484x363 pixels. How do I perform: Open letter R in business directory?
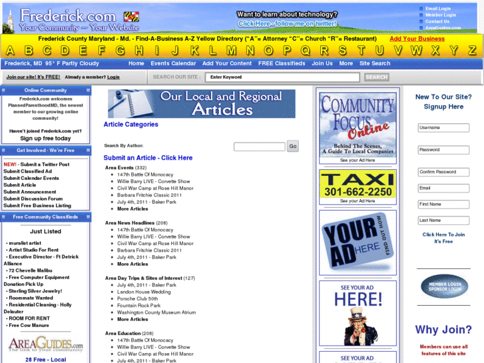(x=324, y=51)
